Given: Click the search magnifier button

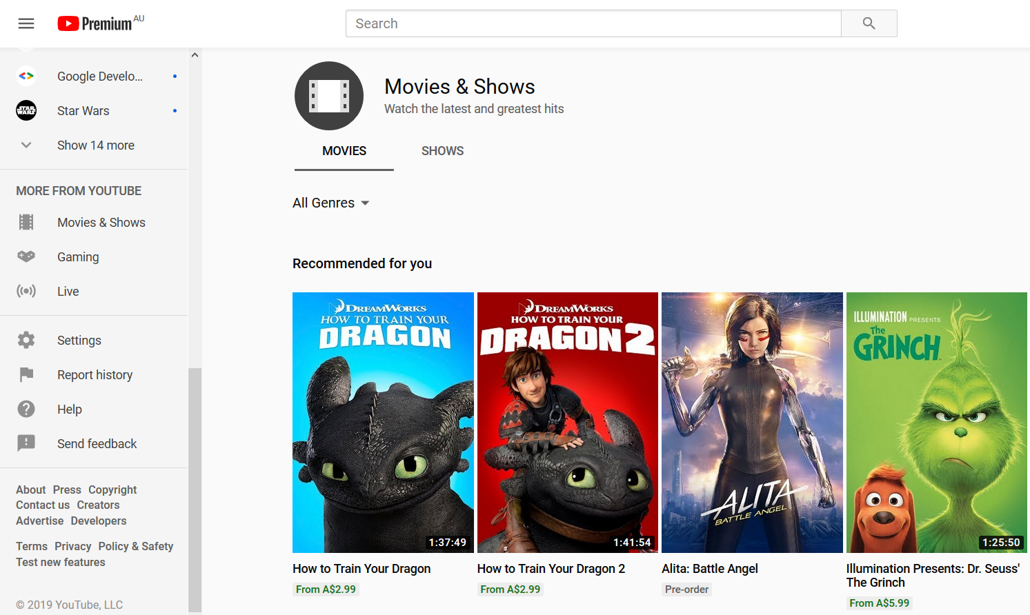Looking at the screenshot, I should pos(869,23).
